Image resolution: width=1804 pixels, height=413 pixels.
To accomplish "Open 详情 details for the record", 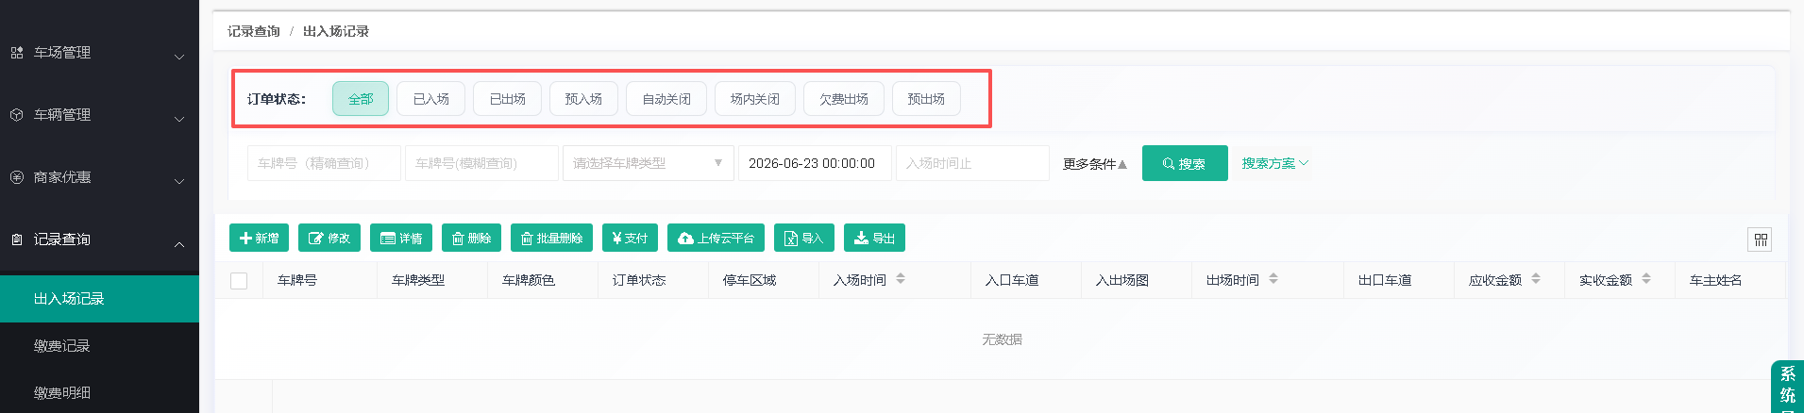I will [x=401, y=238].
